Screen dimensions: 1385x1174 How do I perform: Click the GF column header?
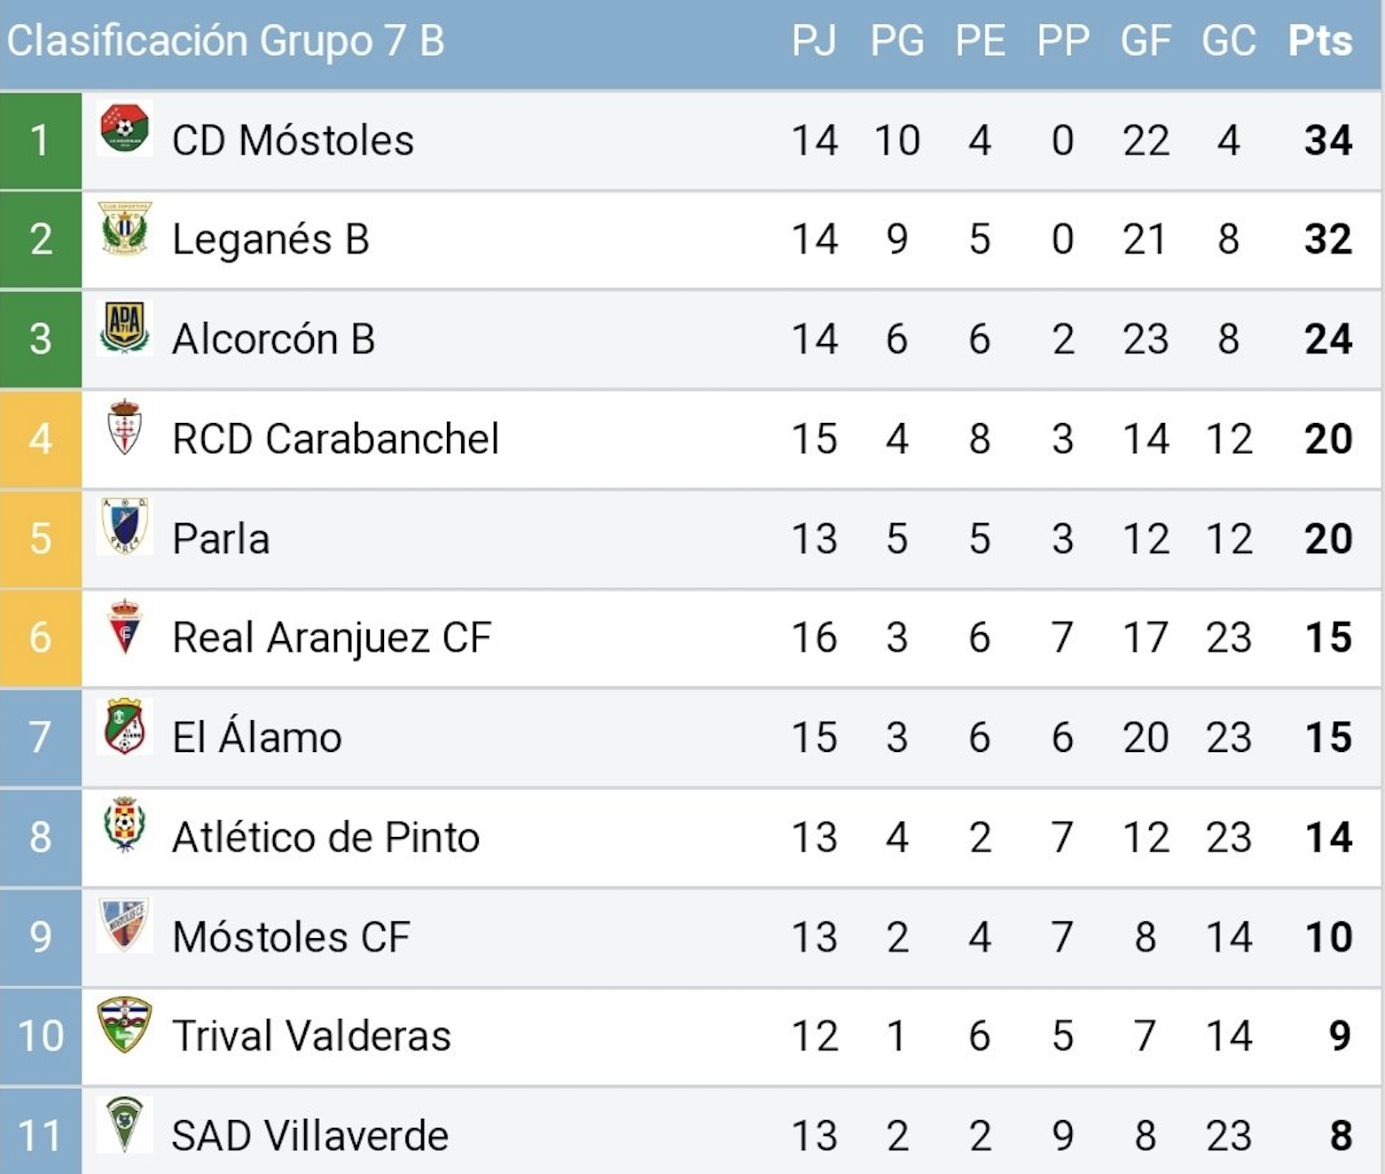point(1146,41)
